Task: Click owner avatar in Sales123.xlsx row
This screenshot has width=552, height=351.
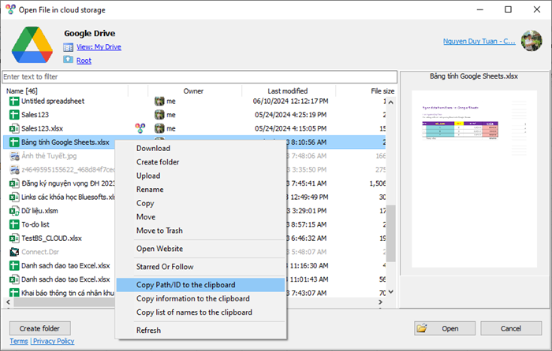Action: [x=159, y=128]
